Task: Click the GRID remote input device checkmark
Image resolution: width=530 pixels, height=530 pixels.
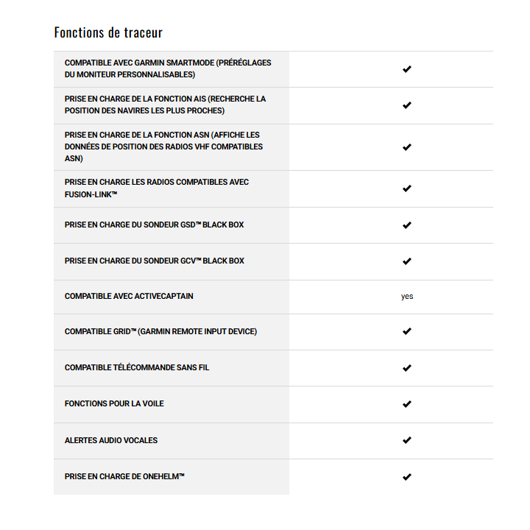Action: tap(406, 332)
